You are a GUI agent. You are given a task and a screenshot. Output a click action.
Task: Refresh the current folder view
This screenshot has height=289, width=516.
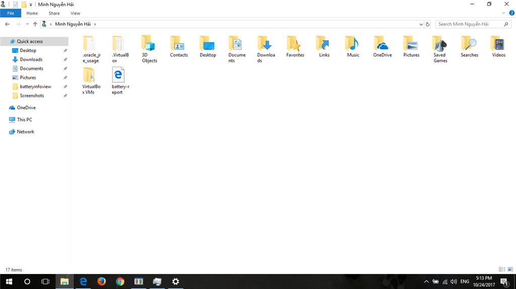click(427, 24)
